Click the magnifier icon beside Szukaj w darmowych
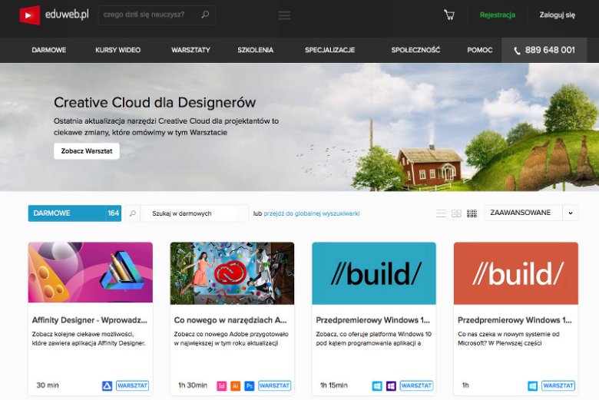The image size is (599, 400). point(133,213)
